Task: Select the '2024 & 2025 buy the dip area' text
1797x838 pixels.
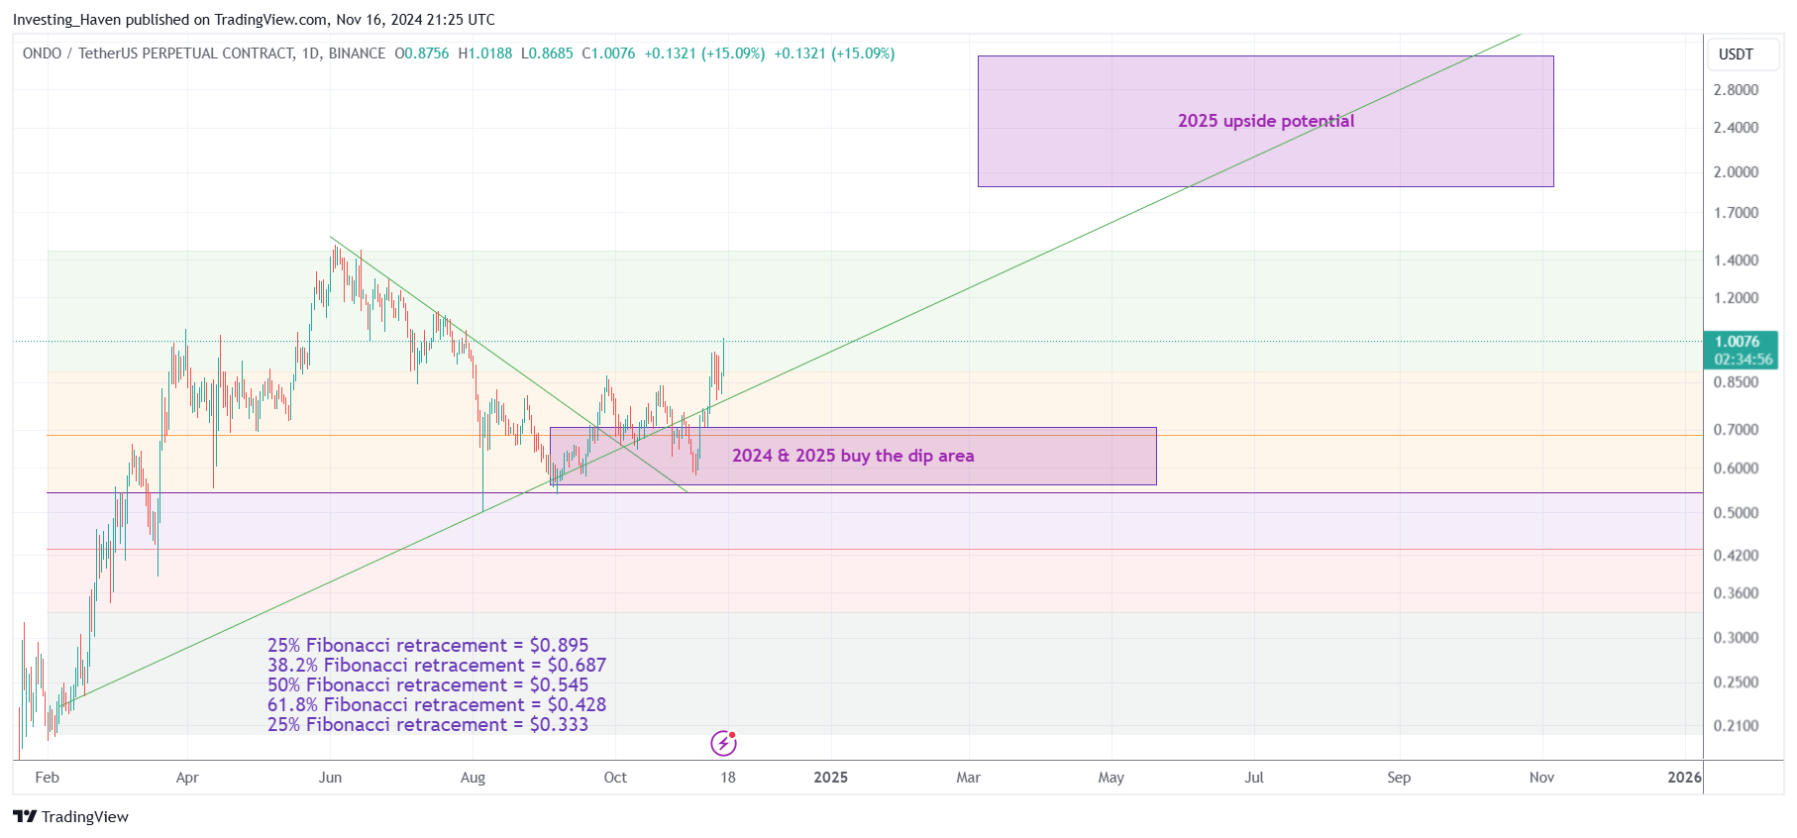Action: tap(853, 456)
